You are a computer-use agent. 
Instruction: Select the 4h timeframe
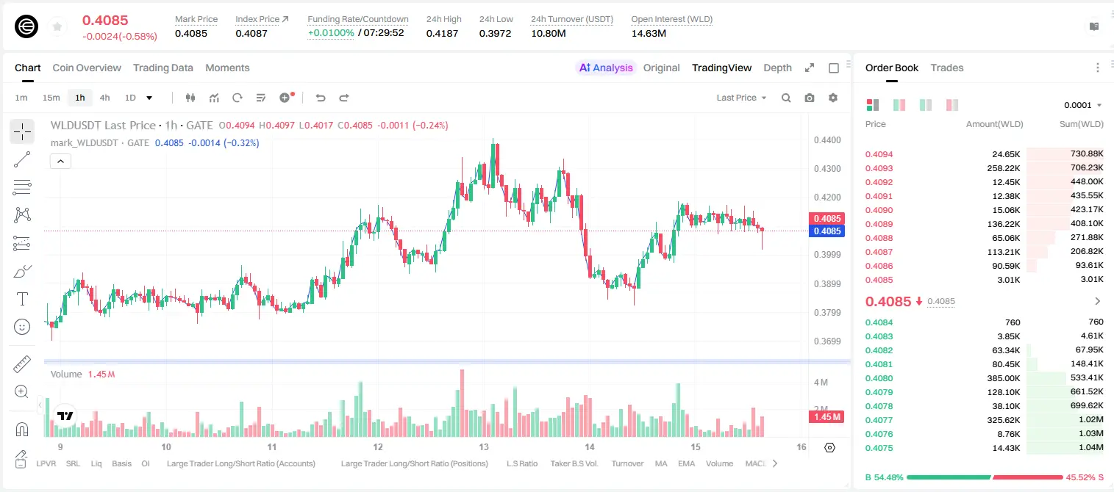[104, 98]
